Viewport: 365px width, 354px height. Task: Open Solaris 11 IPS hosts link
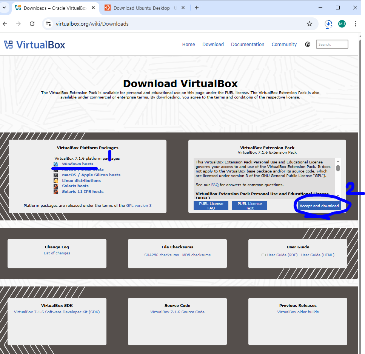(x=83, y=191)
